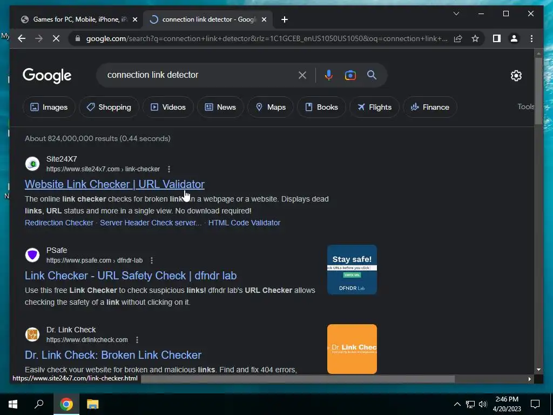Open the volume control tray icon
The height and width of the screenshot is (415, 553).
pyautogui.click(x=483, y=404)
